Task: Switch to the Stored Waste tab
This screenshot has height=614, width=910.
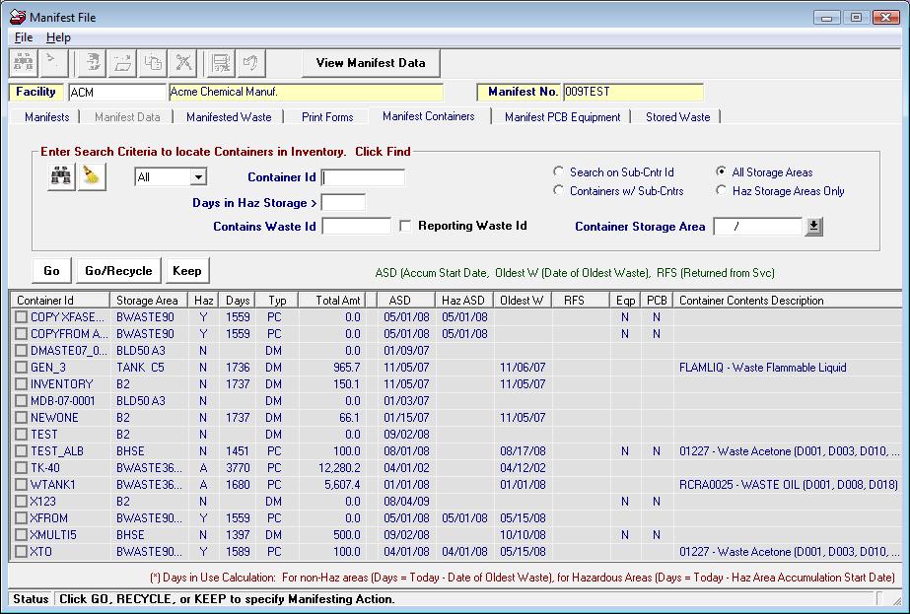Action: point(678,116)
